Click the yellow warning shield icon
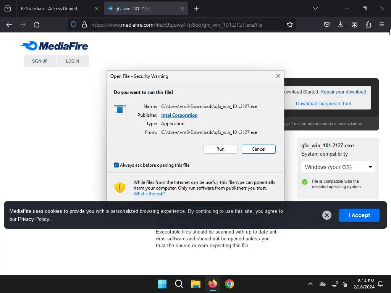This screenshot has height=293, width=391. point(120,187)
